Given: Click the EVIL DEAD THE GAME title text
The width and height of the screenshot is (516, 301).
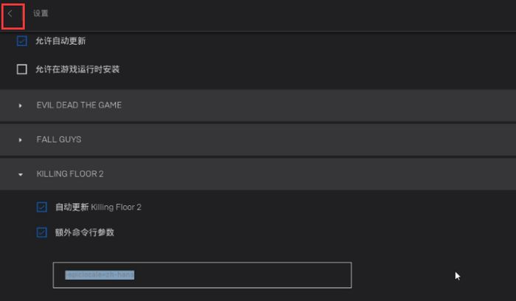Looking at the screenshot, I should click(x=79, y=105).
